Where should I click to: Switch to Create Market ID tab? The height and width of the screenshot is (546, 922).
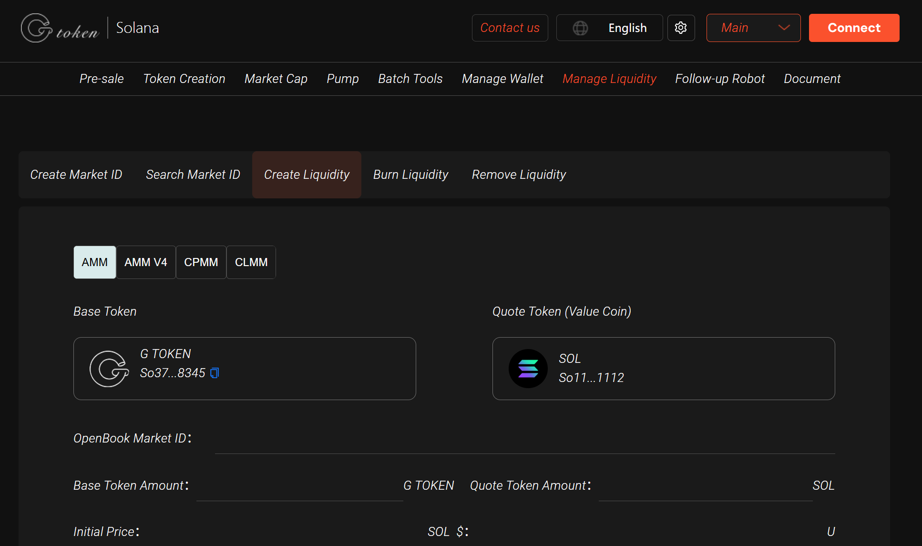click(76, 175)
